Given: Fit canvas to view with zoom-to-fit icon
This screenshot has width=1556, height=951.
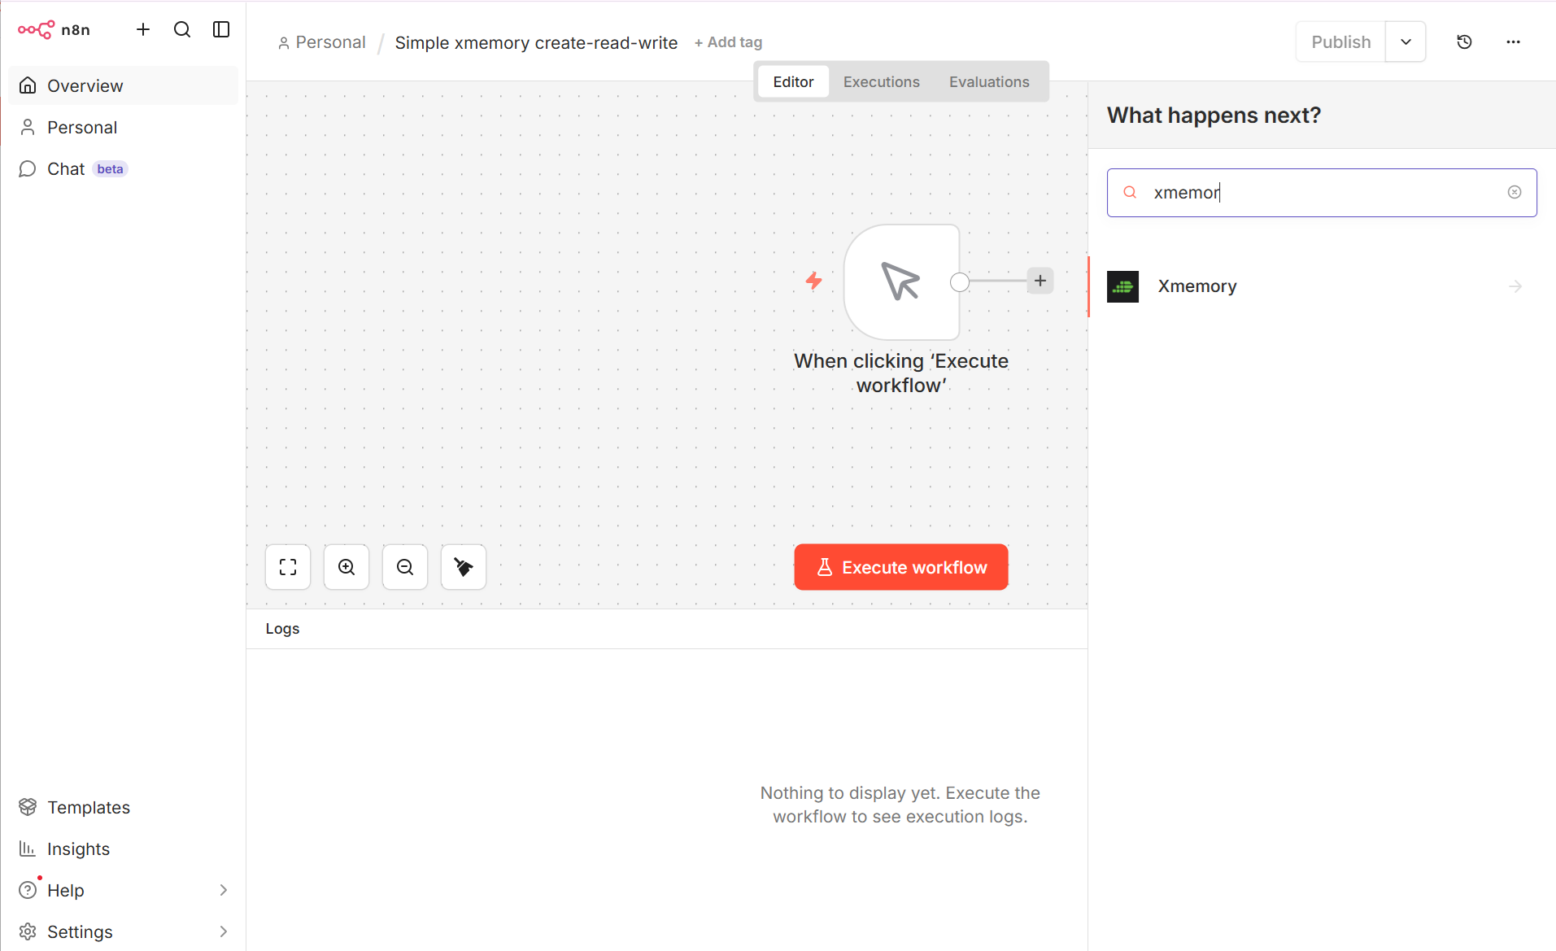Looking at the screenshot, I should (288, 567).
